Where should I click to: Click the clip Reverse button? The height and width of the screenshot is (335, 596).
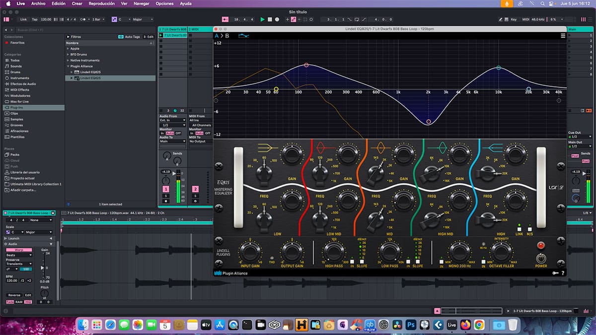click(x=14, y=295)
